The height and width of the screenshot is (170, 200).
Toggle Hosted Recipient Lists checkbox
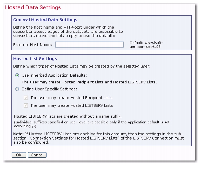coord(26,97)
